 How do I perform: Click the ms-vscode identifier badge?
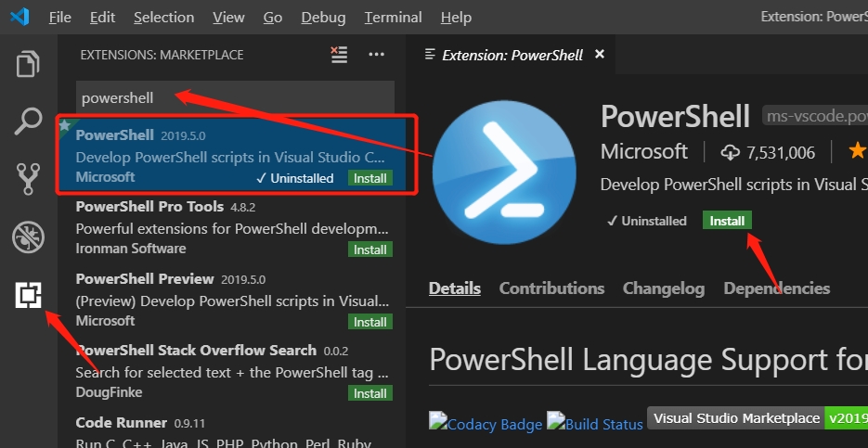point(815,117)
